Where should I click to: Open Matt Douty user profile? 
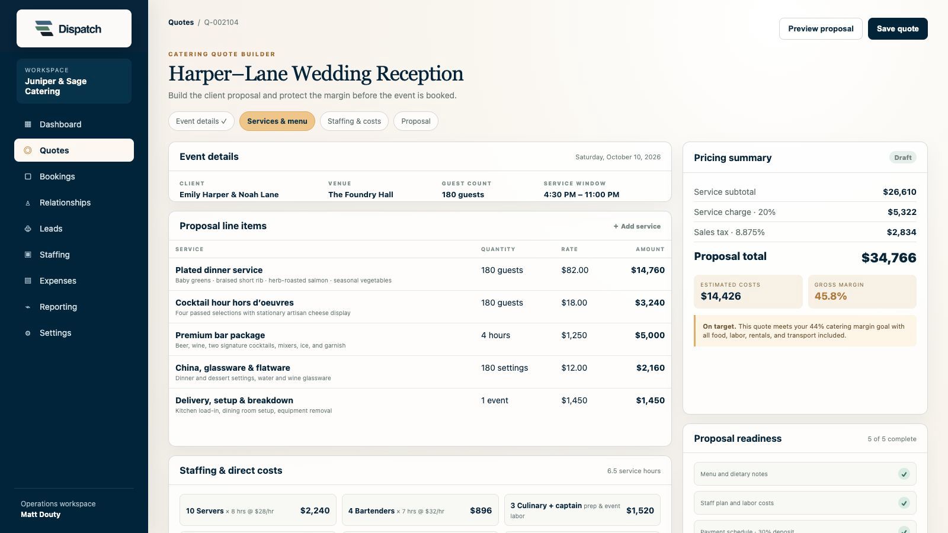40,515
